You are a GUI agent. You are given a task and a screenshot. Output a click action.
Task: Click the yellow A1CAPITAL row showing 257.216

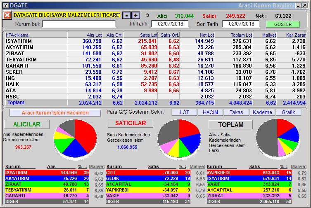(249, 190)
